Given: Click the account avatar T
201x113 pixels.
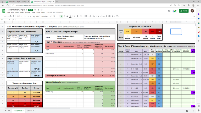Looking at the screenshot, I should click(192, 11).
